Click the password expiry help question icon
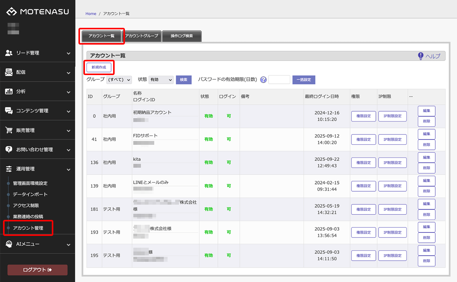Viewport: 457px width, 282px height. pos(263,80)
